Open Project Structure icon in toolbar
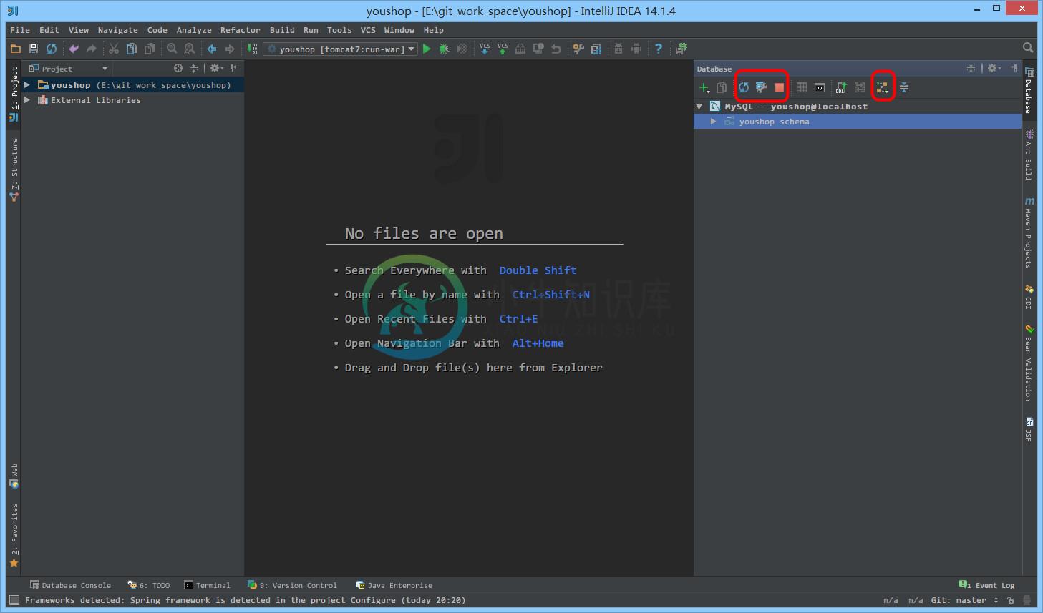Image resolution: width=1043 pixels, height=613 pixels. point(596,49)
